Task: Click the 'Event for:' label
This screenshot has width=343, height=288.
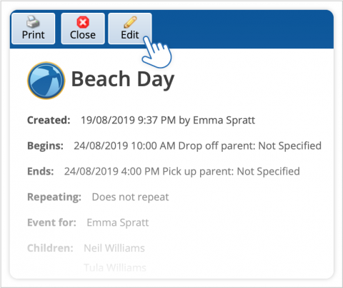Action: [51, 222]
